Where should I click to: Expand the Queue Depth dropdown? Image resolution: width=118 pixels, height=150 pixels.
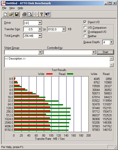point(112,42)
